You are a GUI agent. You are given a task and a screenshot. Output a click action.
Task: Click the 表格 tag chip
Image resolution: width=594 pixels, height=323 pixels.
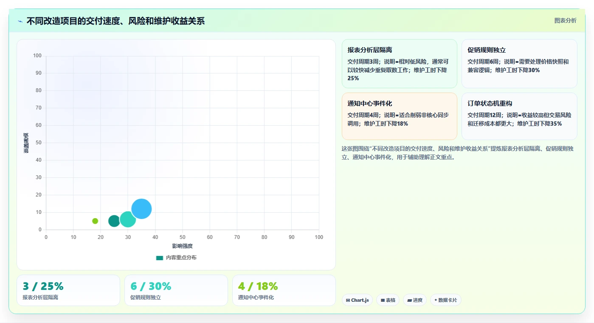(x=388, y=300)
